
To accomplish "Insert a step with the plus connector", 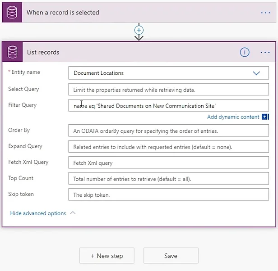I will click(139, 30).
